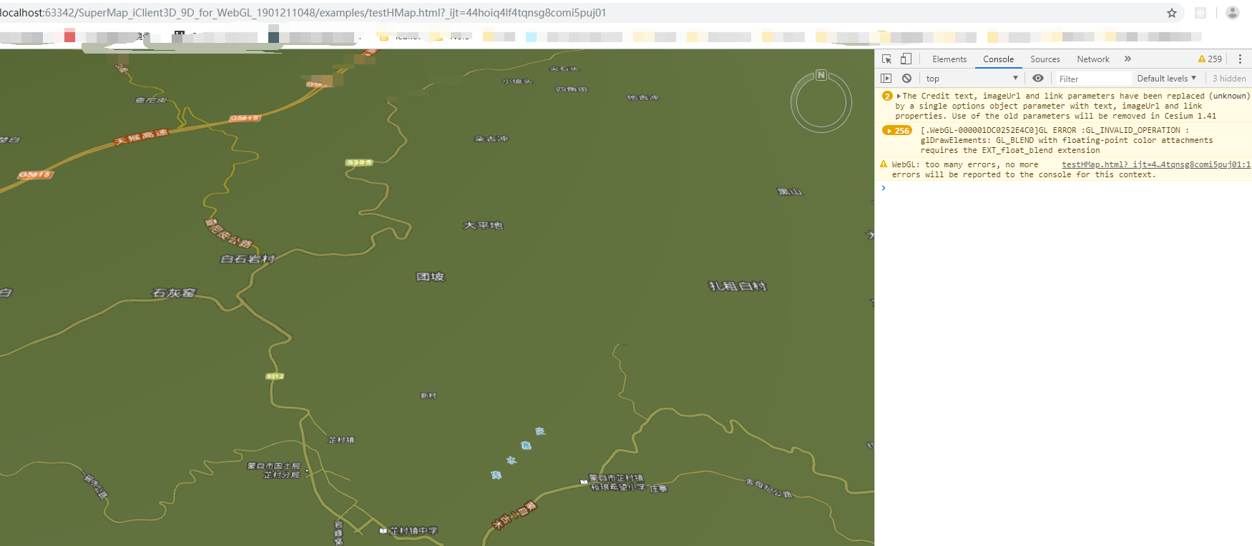The height and width of the screenshot is (546, 1252).
Task: Click the 259 warnings indicator
Action: click(x=1211, y=59)
